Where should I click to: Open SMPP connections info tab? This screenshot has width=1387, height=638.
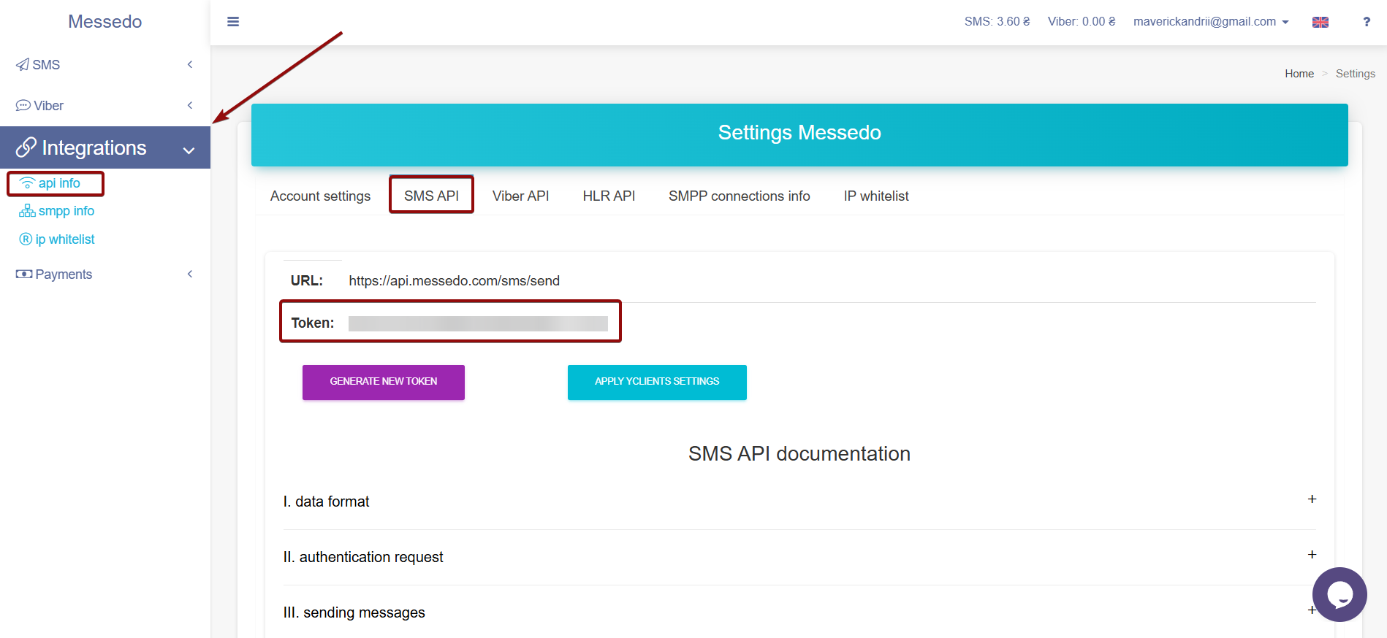point(739,196)
